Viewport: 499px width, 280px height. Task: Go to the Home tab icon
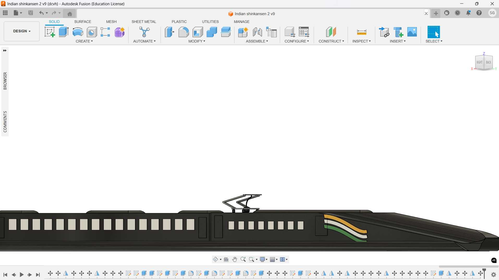pos(70,14)
